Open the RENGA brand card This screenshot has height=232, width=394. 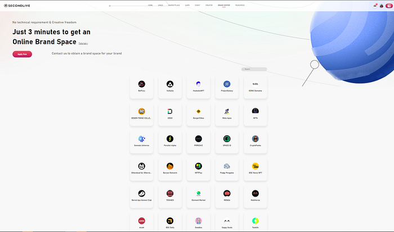[227, 197]
